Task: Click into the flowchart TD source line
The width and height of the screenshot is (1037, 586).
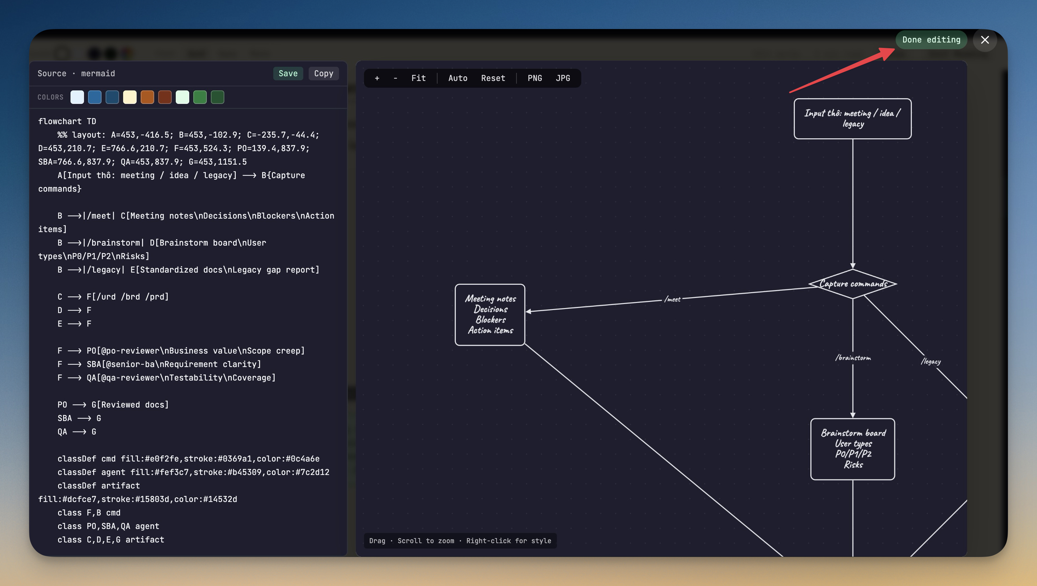Action: (x=67, y=121)
